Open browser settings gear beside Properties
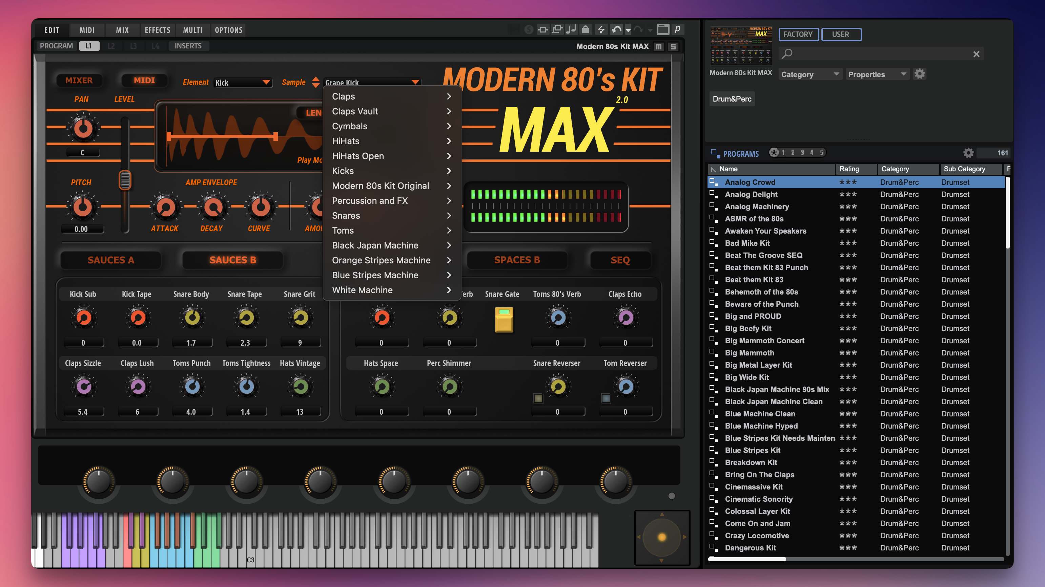Image resolution: width=1045 pixels, height=587 pixels. tap(919, 74)
